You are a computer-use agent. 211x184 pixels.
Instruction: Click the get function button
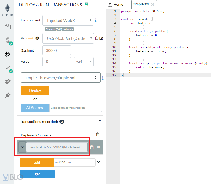37,174
